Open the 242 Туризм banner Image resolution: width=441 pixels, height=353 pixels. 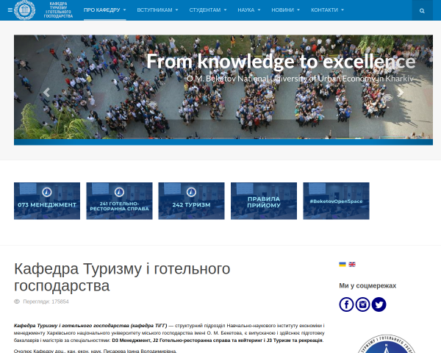tap(192, 201)
